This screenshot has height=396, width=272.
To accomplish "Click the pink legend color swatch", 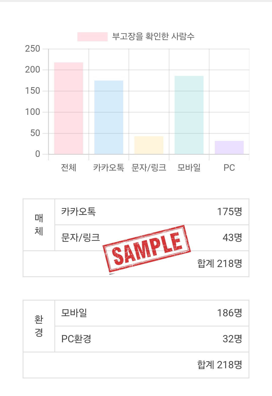I will click(92, 37).
